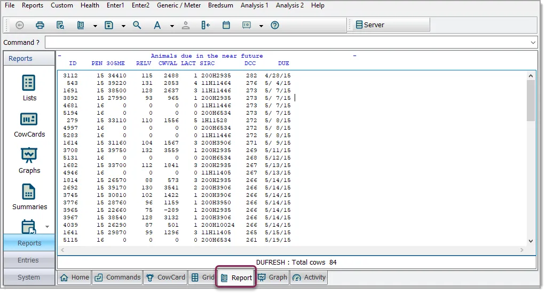Open the help question mark icon

(x=275, y=25)
